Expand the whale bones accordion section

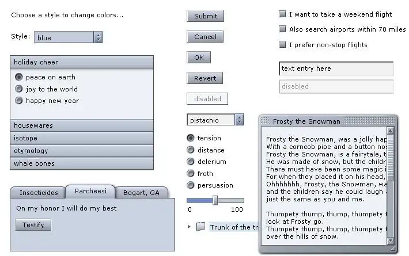pyautogui.click(x=82, y=163)
